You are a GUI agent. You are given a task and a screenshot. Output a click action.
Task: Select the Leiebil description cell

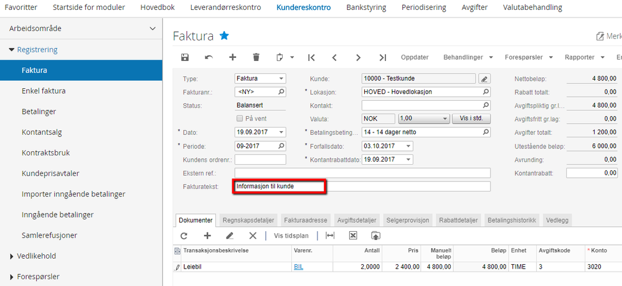click(x=236, y=267)
